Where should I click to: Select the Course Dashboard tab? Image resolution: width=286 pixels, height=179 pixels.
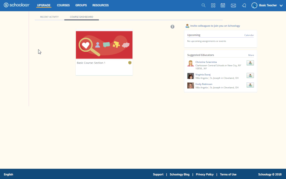(x=82, y=17)
